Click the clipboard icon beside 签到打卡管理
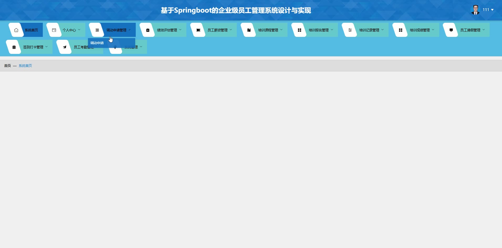The width and height of the screenshot is (502, 248). (x=14, y=47)
